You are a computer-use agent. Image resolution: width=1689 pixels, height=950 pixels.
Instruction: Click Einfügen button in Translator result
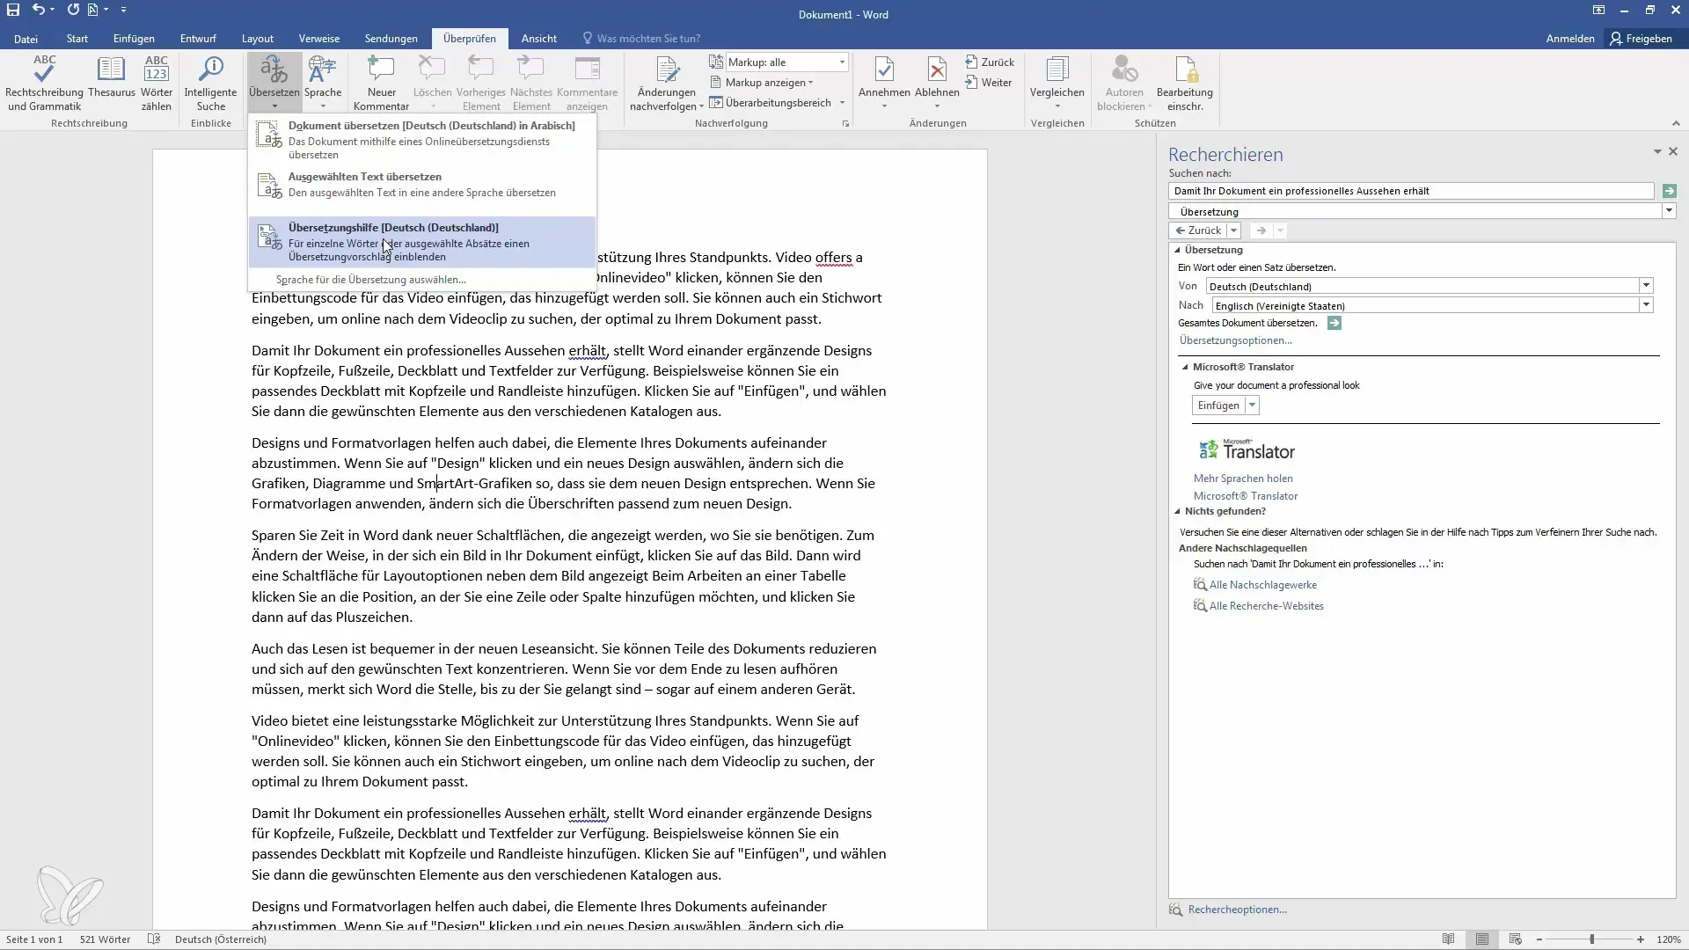coord(1218,406)
